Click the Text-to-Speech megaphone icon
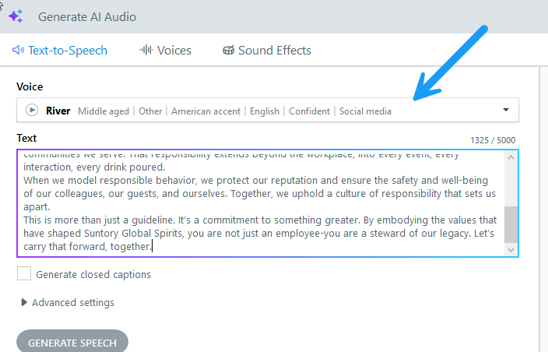 (19, 51)
